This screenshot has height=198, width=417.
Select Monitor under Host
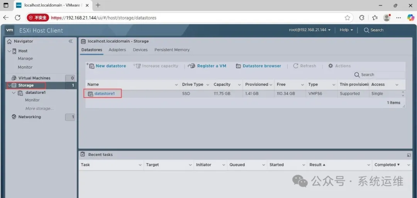(x=25, y=67)
